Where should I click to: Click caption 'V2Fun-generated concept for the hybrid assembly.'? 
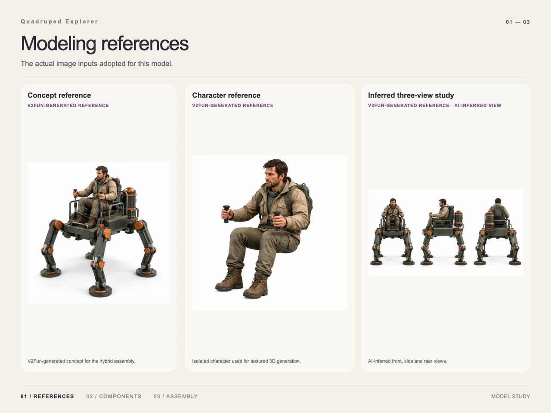[x=81, y=361]
